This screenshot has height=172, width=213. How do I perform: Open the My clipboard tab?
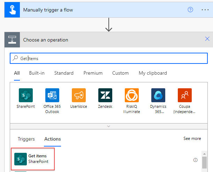point(153,73)
